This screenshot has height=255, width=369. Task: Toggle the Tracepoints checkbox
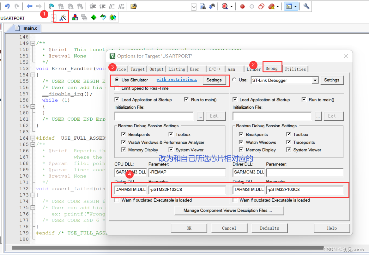click(x=288, y=142)
